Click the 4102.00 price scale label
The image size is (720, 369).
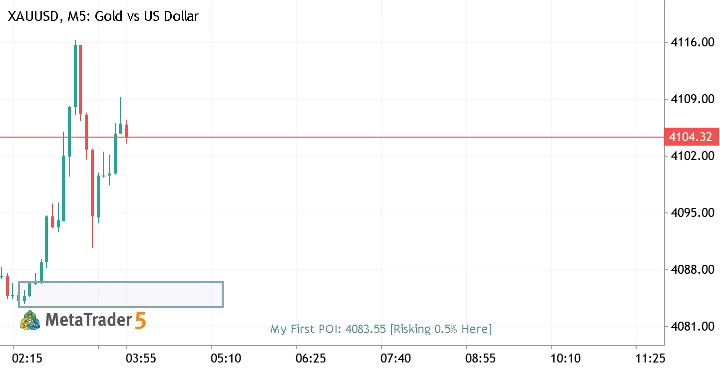[x=692, y=156]
